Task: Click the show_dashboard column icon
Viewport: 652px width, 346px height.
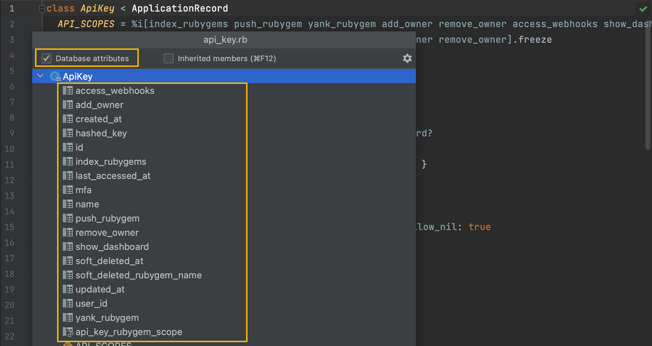Action: (68, 246)
